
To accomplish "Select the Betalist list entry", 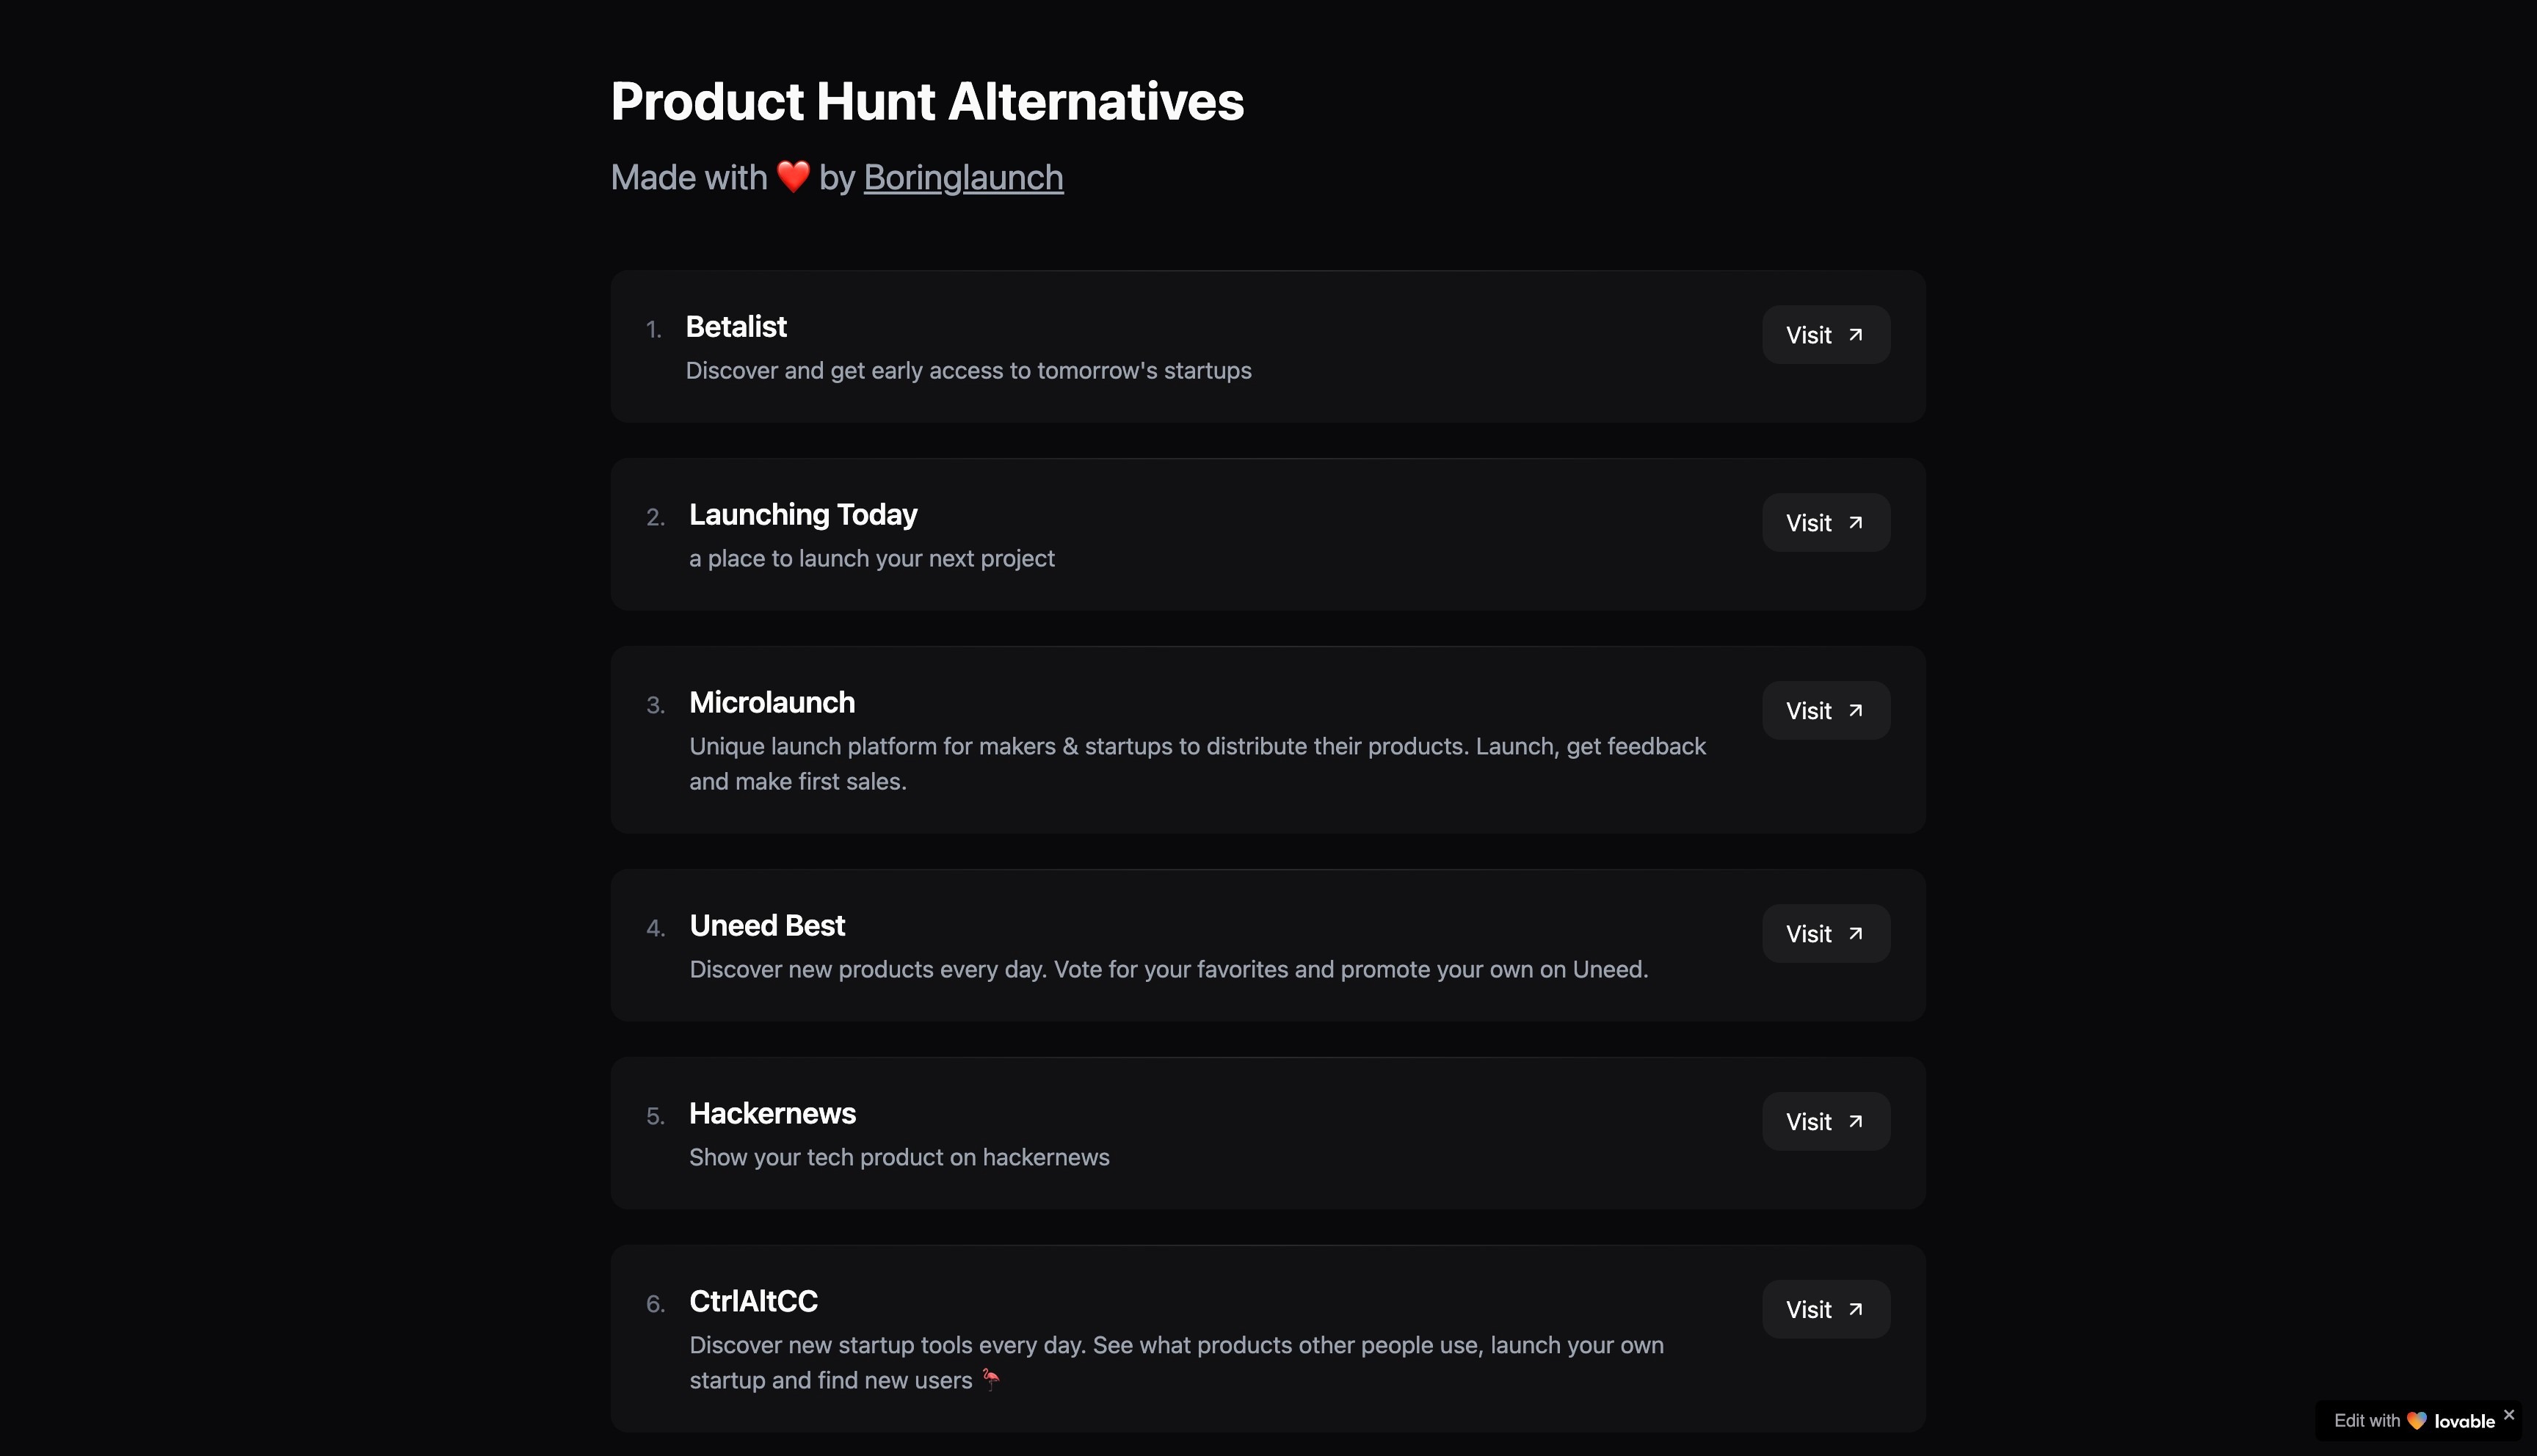I will pos(1267,347).
